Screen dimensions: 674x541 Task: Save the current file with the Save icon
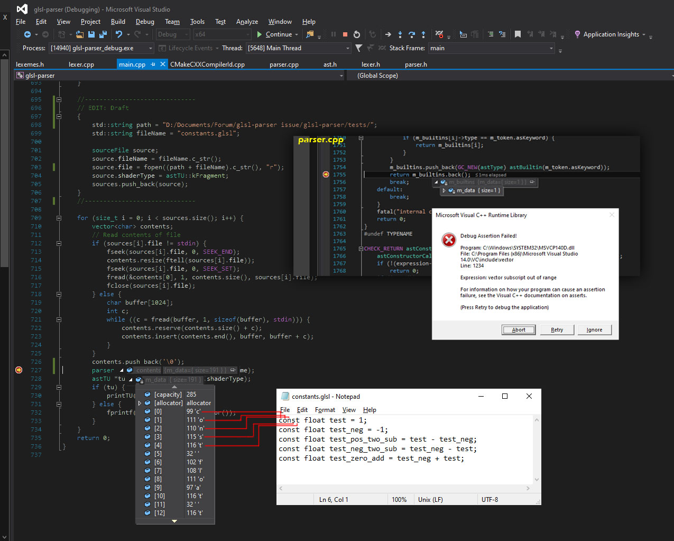[91, 34]
